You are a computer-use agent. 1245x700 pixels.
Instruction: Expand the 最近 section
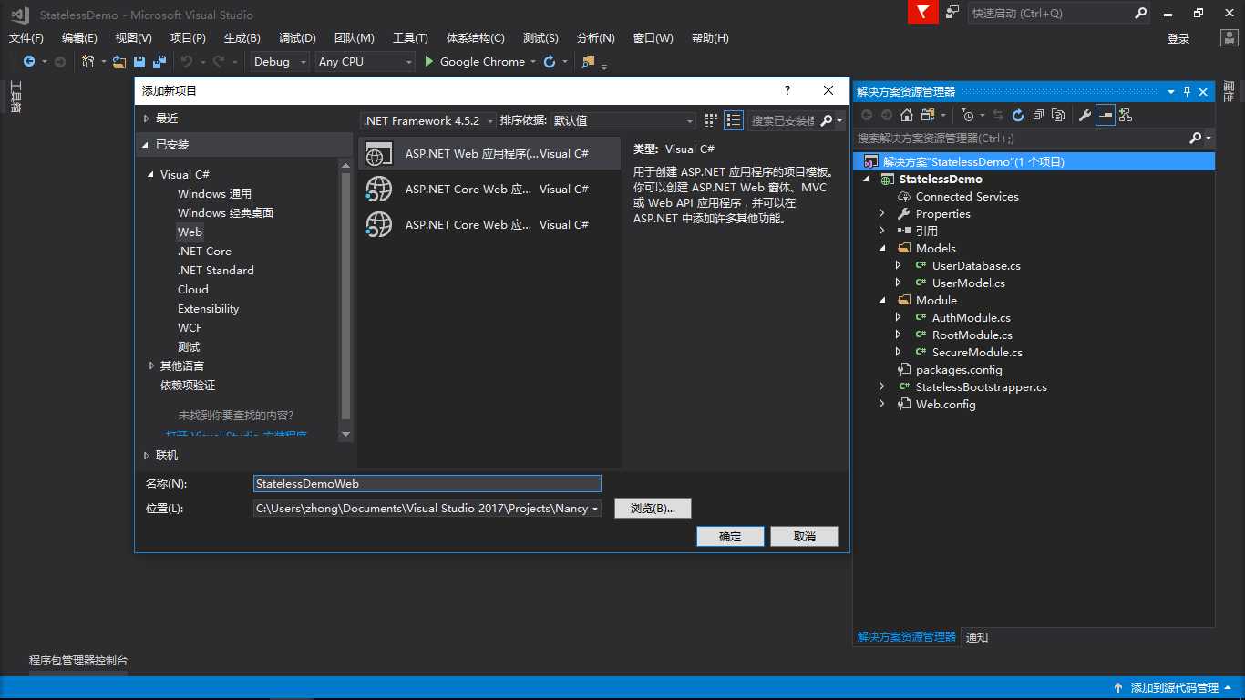tap(146, 118)
